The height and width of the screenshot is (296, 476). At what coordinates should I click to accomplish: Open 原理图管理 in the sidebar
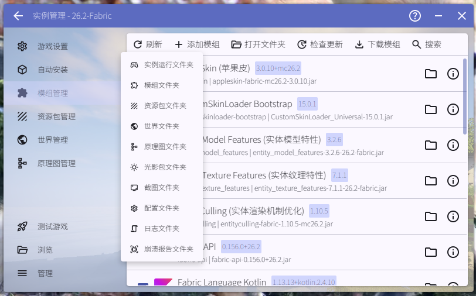62,163
